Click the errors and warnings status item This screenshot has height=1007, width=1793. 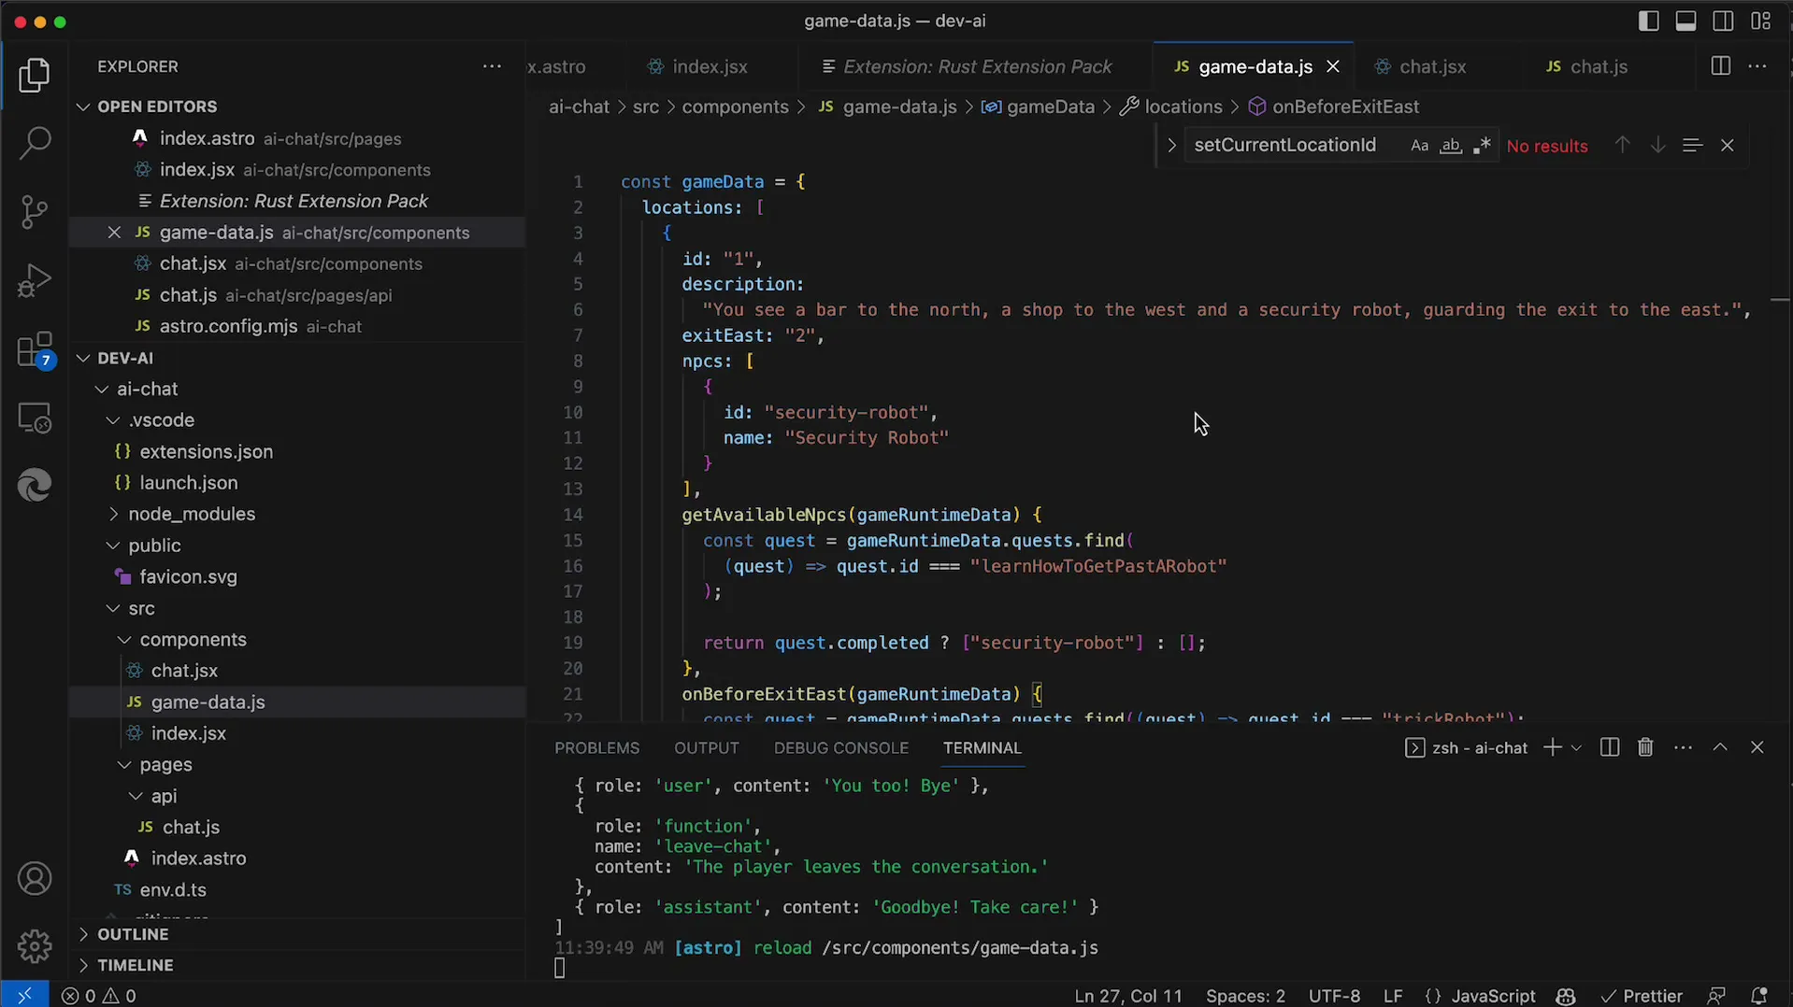tap(99, 996)
